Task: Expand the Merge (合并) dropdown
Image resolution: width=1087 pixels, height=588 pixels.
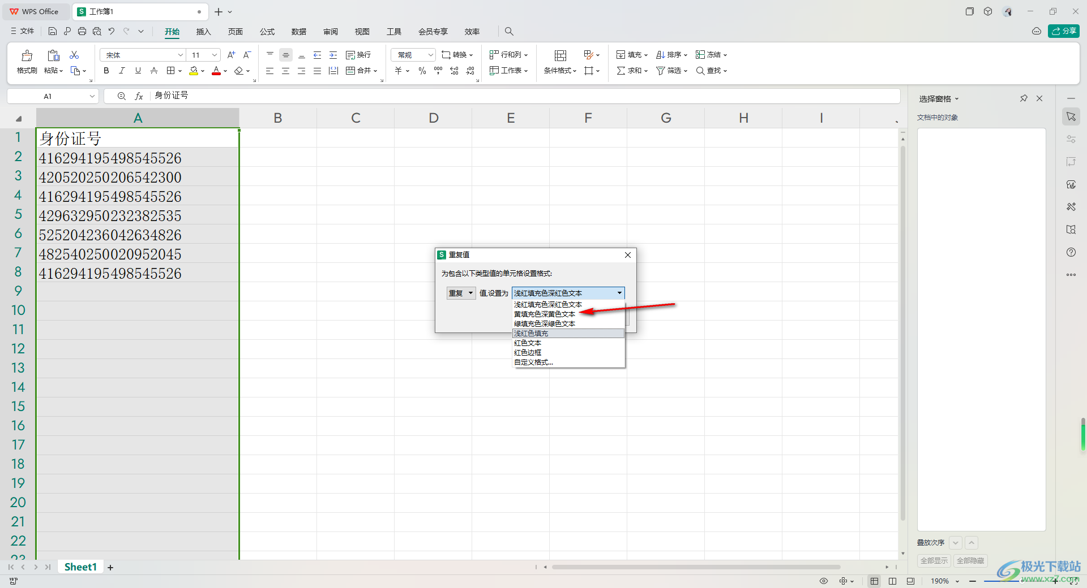Action: pos(375,71)
